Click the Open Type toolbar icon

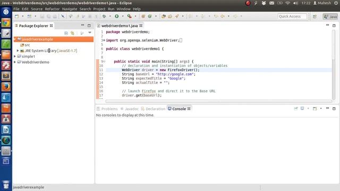[x=164, y=16]
